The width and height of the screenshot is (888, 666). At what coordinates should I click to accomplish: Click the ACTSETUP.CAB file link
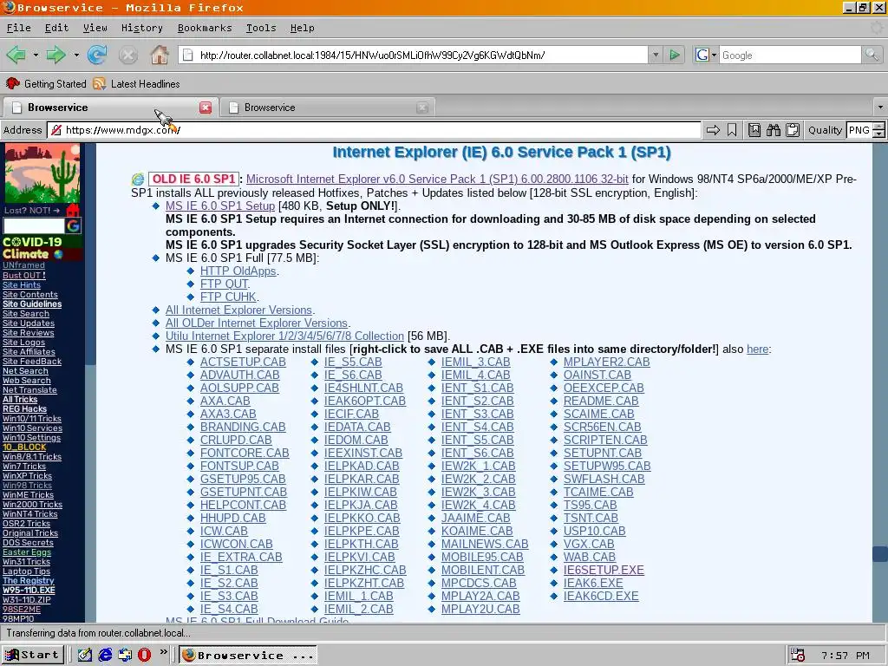tap(243, 362)
